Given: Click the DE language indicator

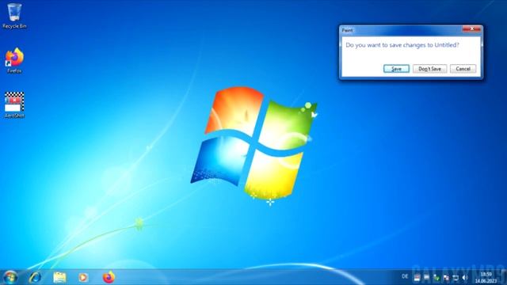Looking at the screenshot, I should pos(405,276).
